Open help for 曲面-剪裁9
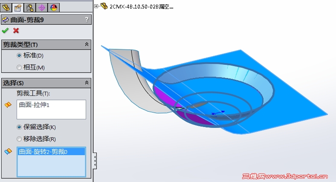 87,20
